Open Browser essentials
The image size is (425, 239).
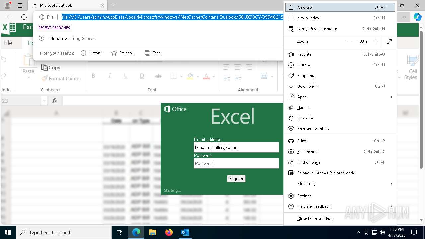340,129
